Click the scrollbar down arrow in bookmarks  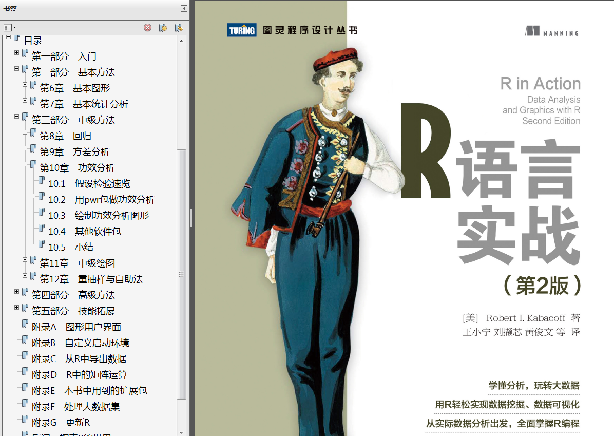tap(181, 433)
